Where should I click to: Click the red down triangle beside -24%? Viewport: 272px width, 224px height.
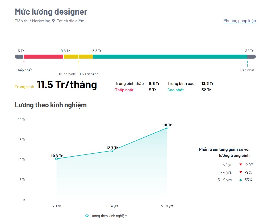241,165
